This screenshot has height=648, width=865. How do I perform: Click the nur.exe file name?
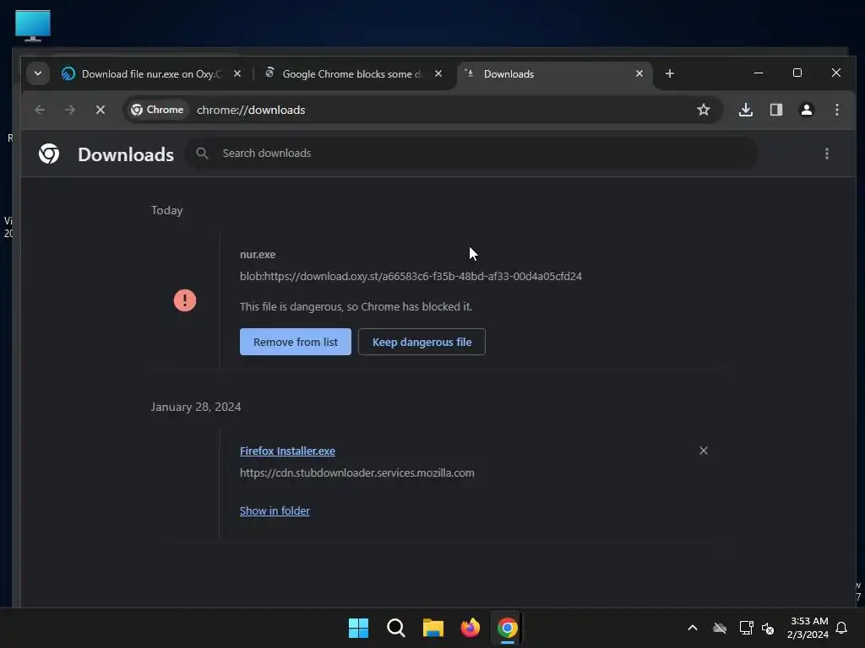coord(258,255)
